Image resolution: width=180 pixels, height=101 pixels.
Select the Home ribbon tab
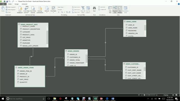click(10, 4)
